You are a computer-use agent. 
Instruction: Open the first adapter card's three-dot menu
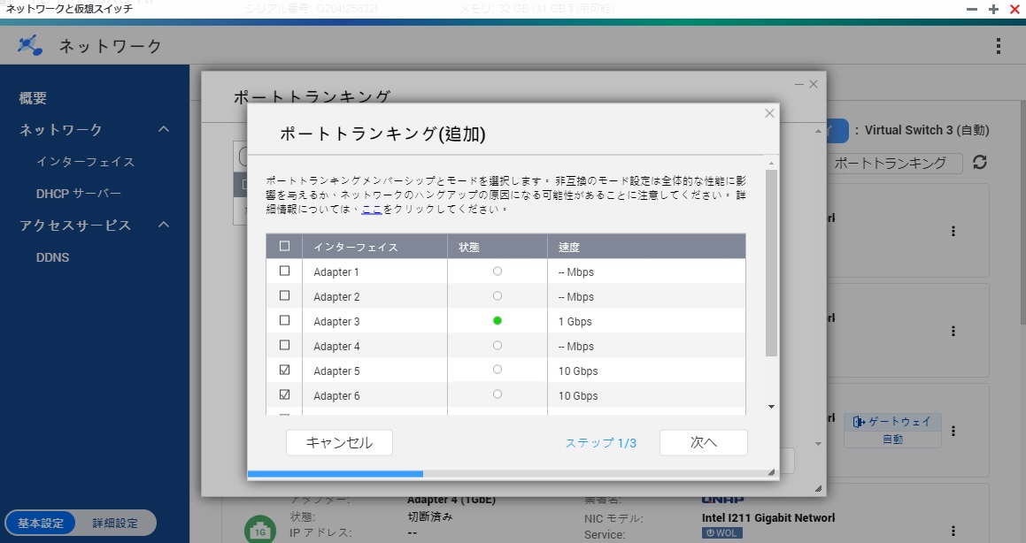[953, 231]
